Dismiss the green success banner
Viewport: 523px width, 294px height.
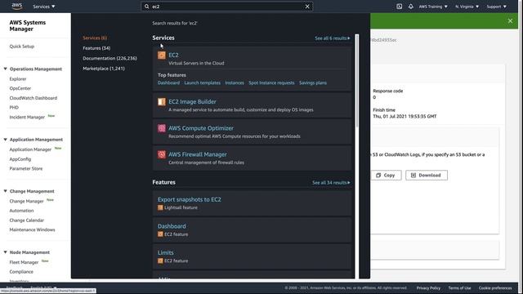pos(510,21)
